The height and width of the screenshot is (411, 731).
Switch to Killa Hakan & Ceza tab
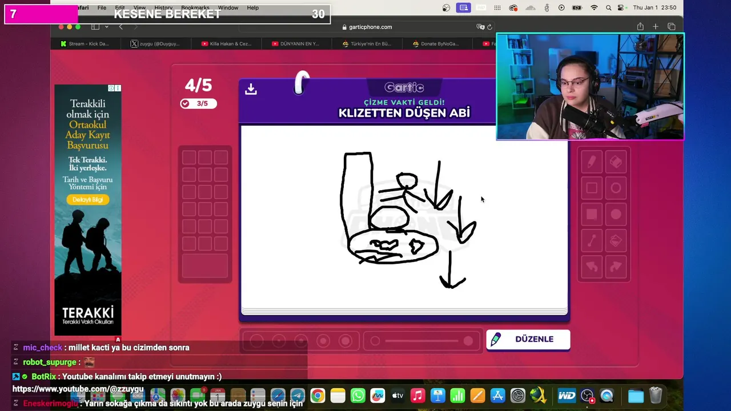pyautogui.click(x=226, y=44)
